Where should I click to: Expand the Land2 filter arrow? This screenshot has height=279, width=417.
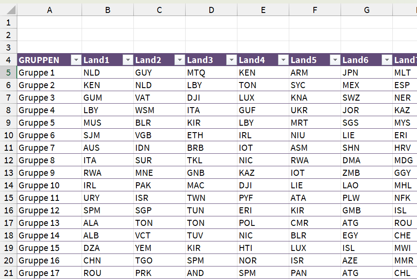tap(180, 60)
